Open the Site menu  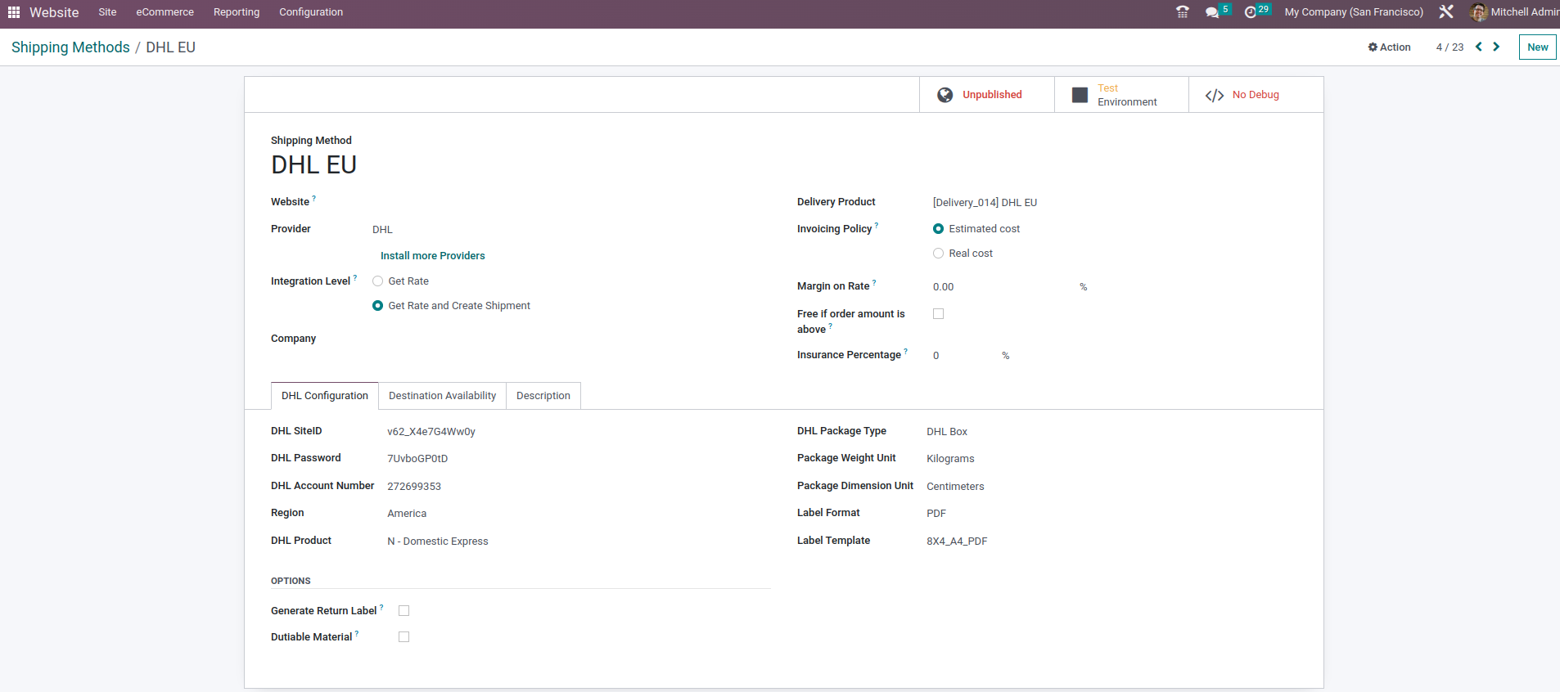tap(107, 12)
